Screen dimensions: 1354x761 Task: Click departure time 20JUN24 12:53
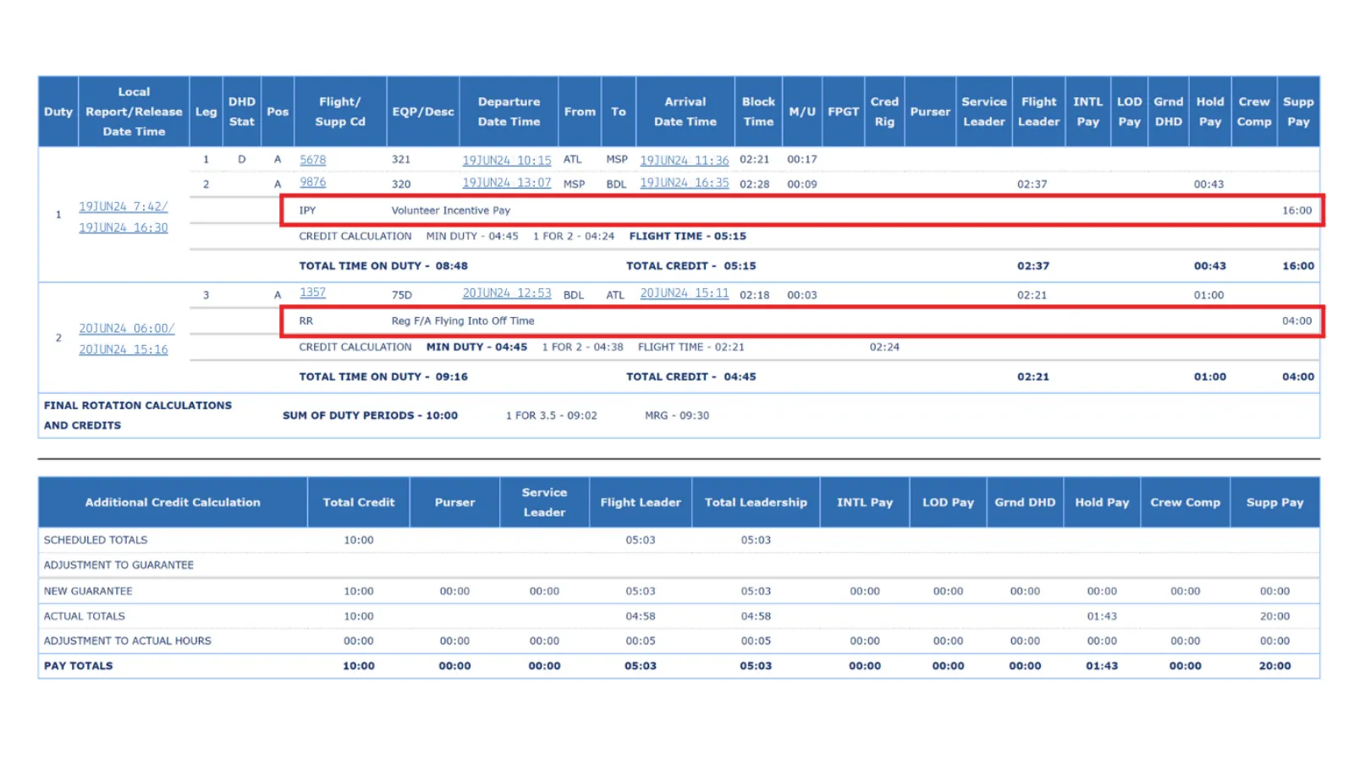506,293
